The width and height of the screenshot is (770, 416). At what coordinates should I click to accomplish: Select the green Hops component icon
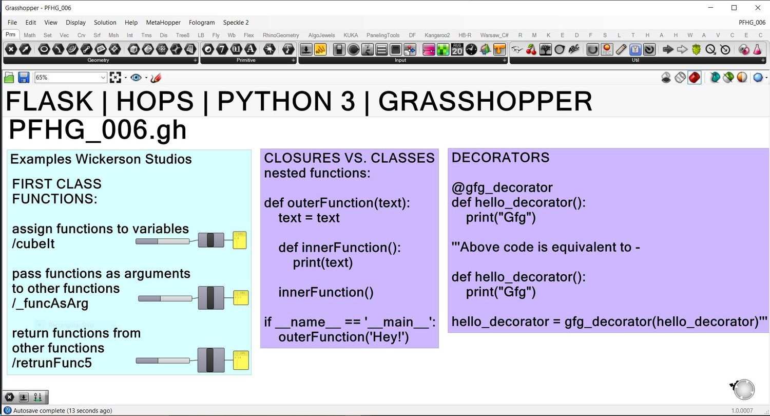point(697,49)
